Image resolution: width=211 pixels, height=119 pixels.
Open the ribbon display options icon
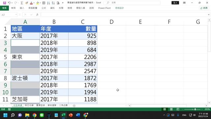184,3
